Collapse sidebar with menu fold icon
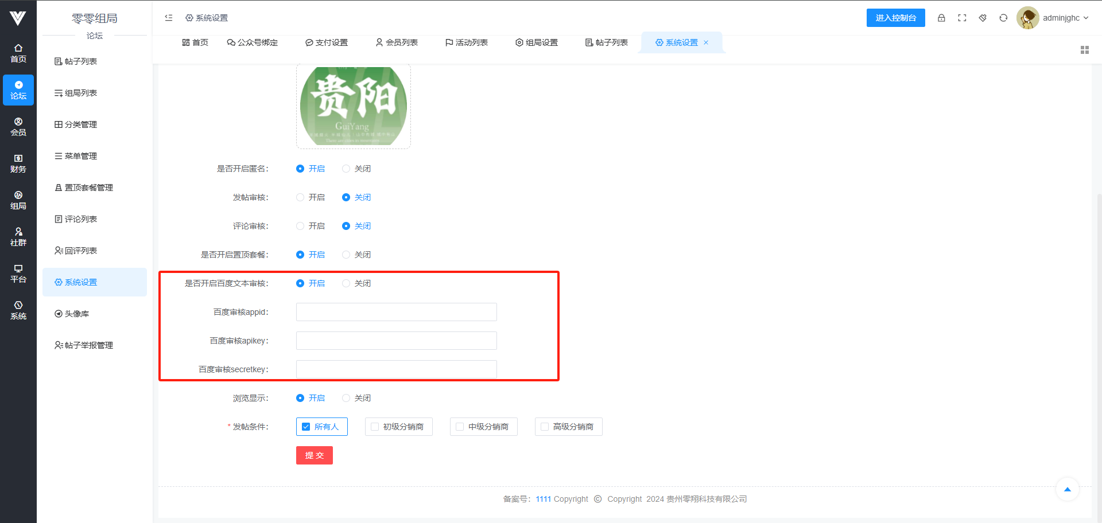 point(169,18)
